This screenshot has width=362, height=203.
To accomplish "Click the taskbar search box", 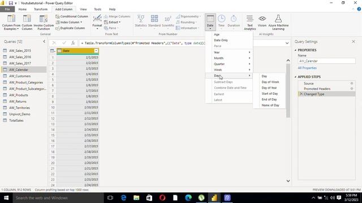I will pos(58,198).
